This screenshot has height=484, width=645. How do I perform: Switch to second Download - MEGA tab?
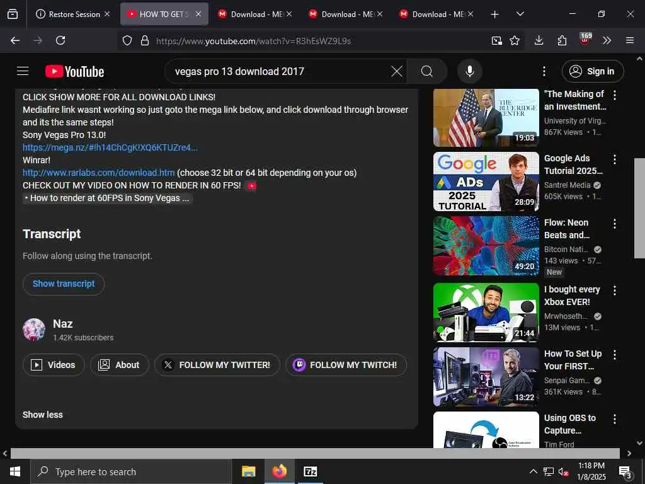[346, 14]
